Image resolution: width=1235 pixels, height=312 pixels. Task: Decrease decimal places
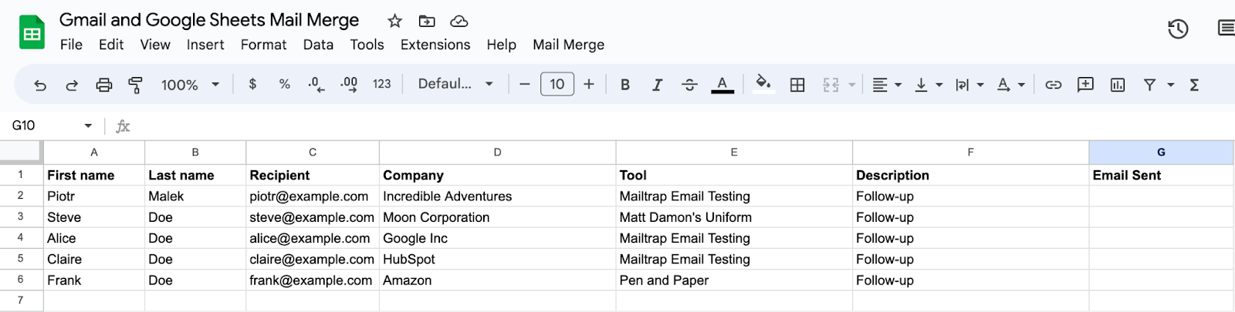(316, 85)
